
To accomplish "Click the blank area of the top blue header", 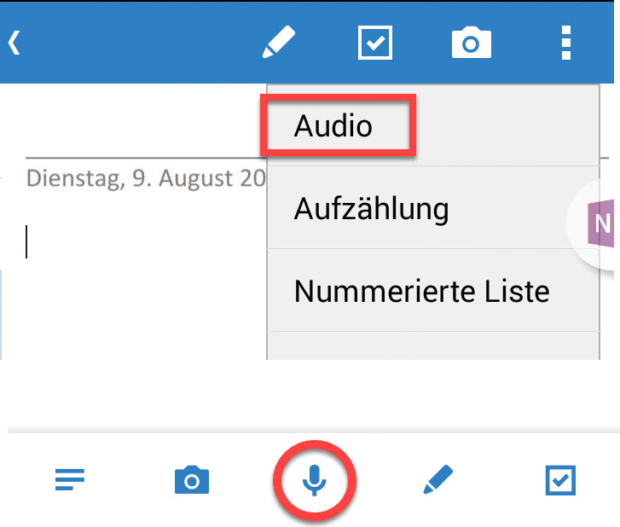I will click(135, 43).
